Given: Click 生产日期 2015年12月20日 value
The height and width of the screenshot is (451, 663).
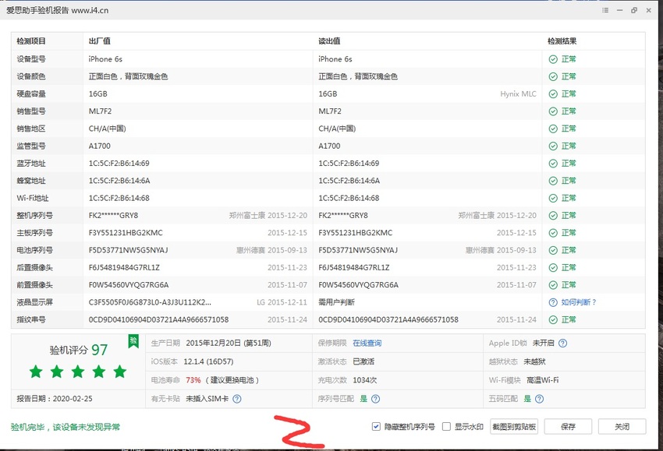Looking at the screenshot, I should [229, 344].
